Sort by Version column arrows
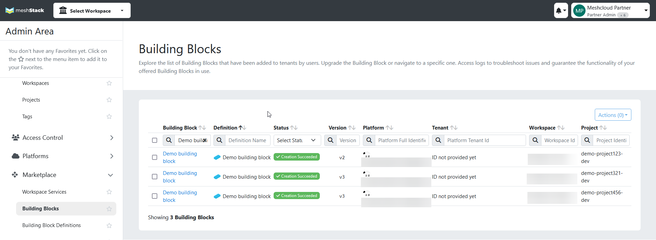This screenshot has height=240, width=656. pos(352,127)
